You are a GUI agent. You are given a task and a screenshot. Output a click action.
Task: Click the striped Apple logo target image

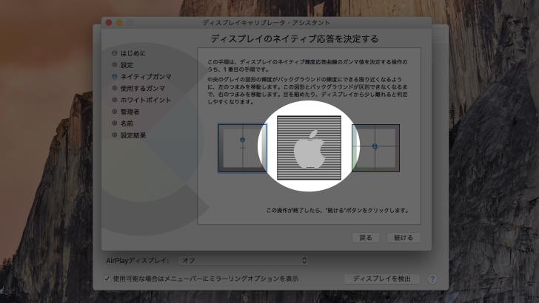[309, 148]
